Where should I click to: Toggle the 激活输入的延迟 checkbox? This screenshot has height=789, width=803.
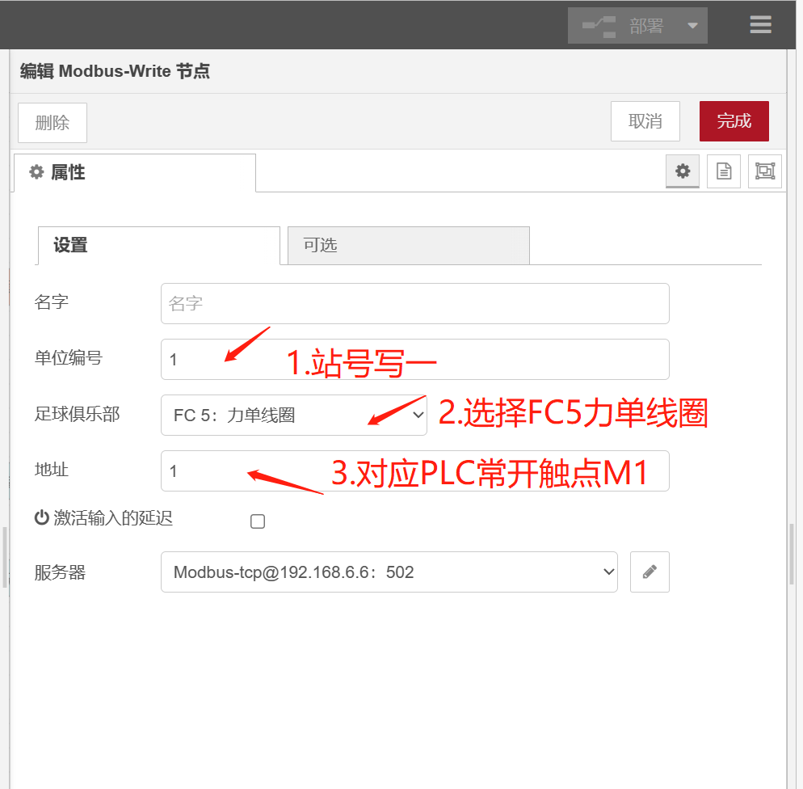coord(258,521)
